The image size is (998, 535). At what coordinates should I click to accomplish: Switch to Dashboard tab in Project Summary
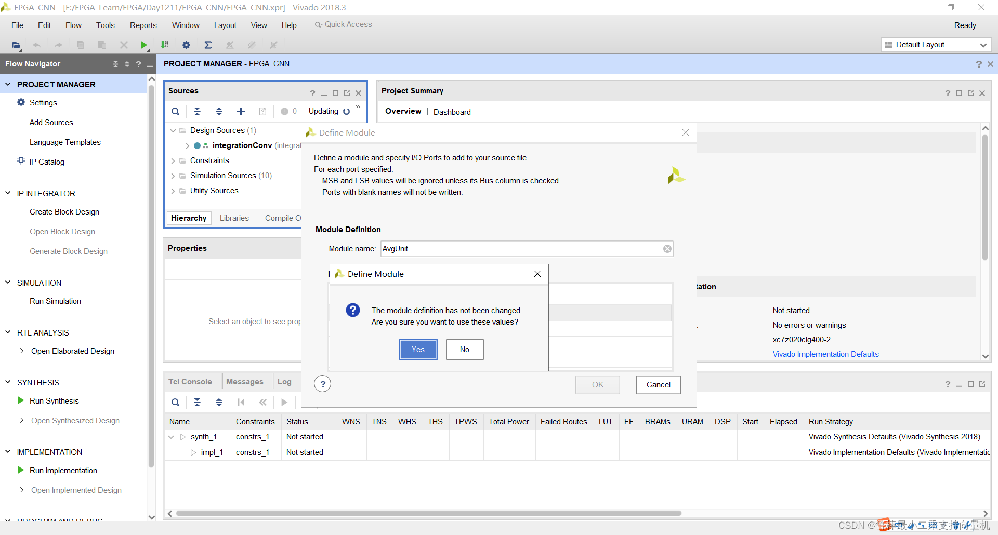pos(452,112)
